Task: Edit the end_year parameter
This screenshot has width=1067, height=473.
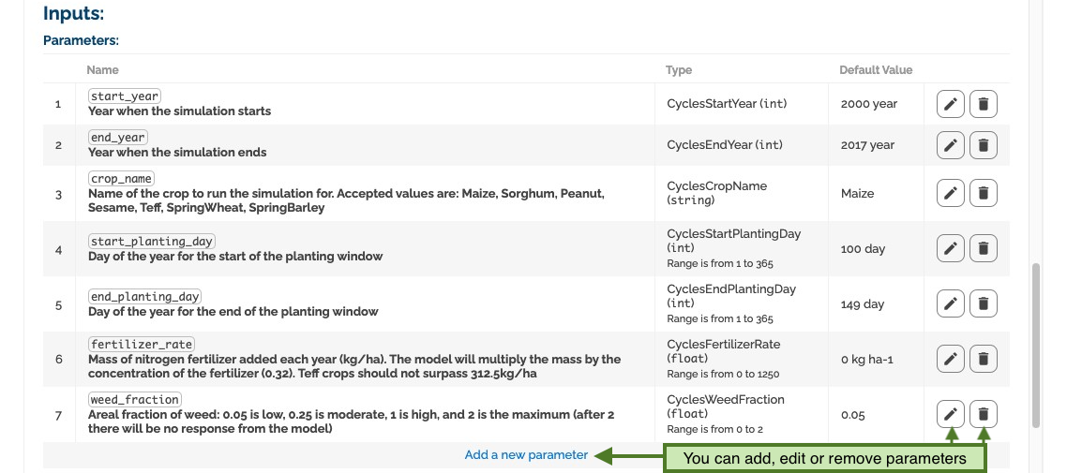Action: click(x=951, y=145)
